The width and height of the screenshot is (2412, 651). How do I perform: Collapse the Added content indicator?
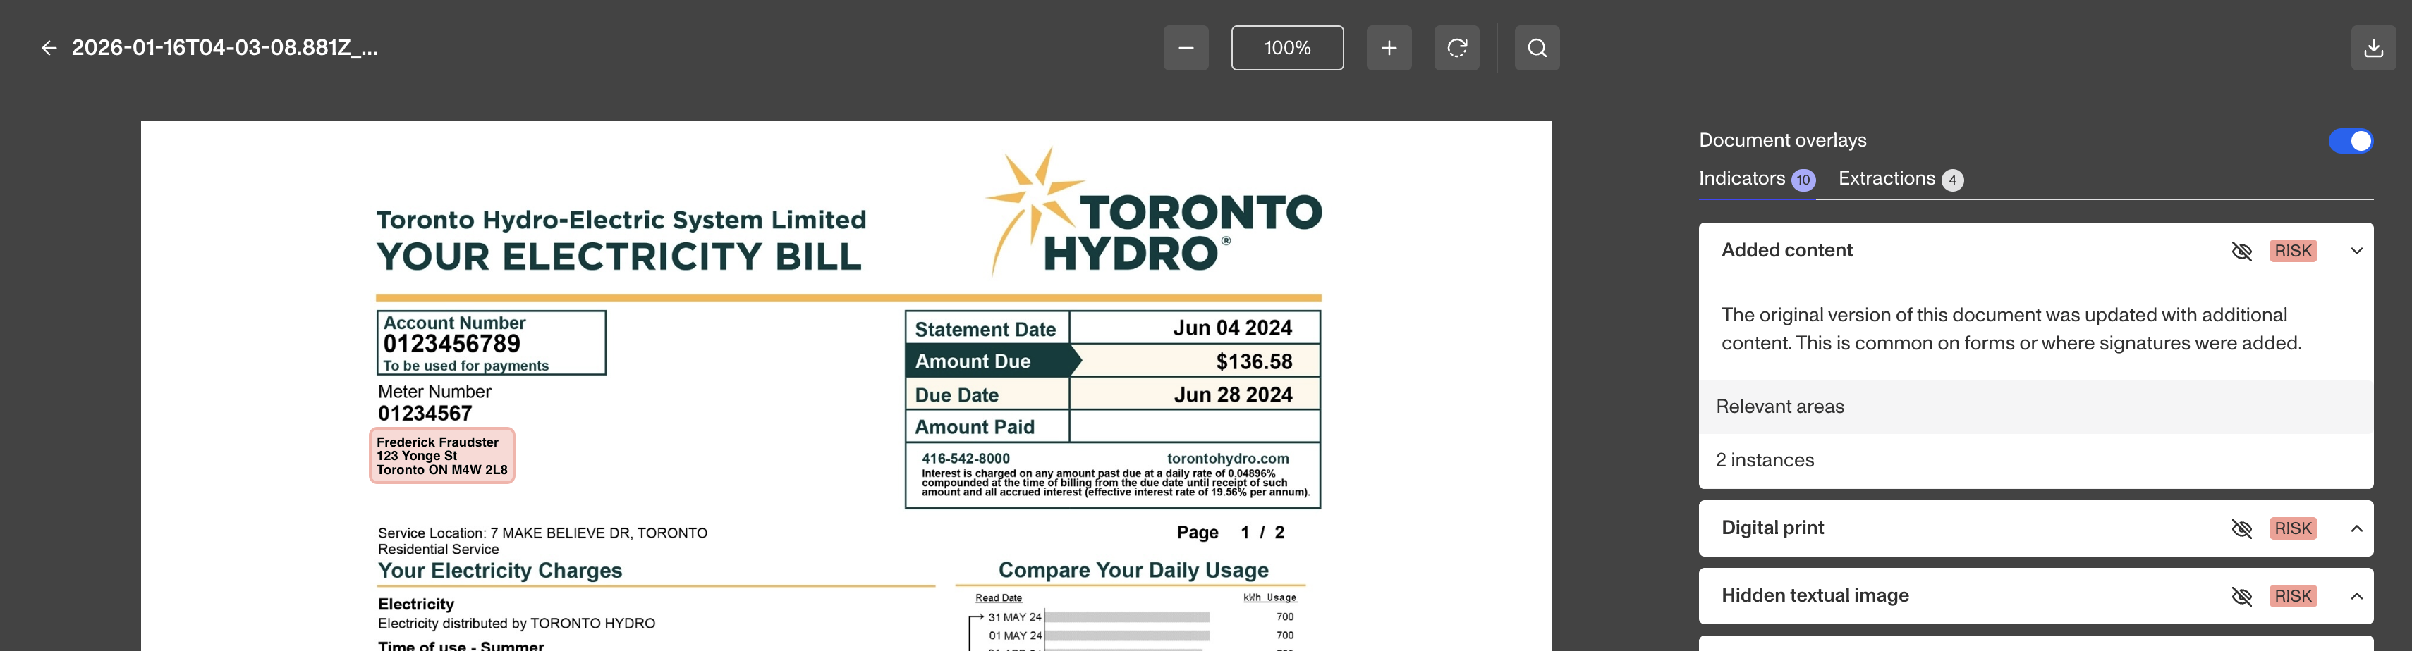(x=2356, y=251)
